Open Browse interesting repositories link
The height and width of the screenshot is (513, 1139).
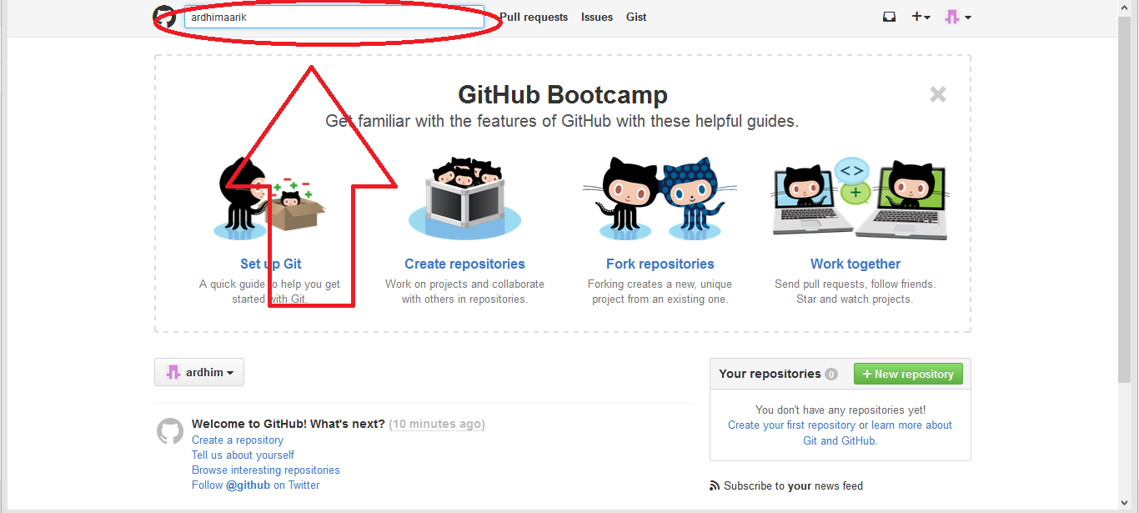coord(266,470)
